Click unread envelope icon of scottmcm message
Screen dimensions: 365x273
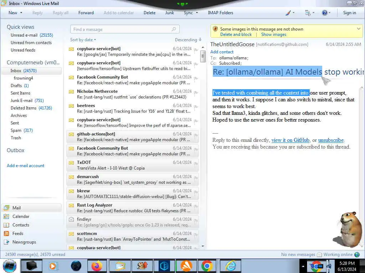[x=71, y=234]
